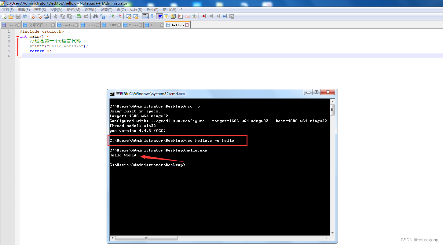Click the cmd window vertical scrollbar thumb
The image size is (443, 245).
pyautogui.click(x=332, y=110)
